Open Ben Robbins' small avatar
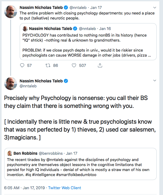163x195 pixels. [x=9, y=153]
